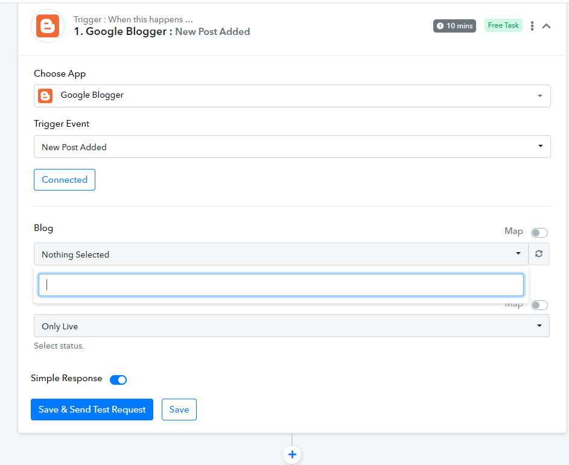This screenshot has height=465, width=569.
Task: Click the Blog field label
Action: click(x=43, y=228)
